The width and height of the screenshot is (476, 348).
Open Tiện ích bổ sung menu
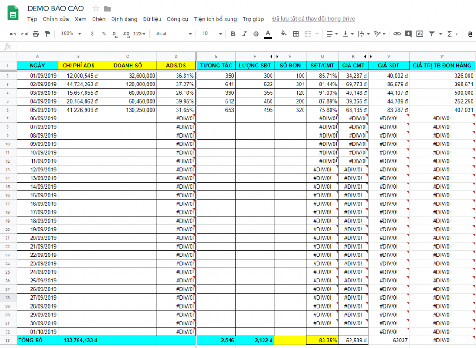[x=215, y=19]
